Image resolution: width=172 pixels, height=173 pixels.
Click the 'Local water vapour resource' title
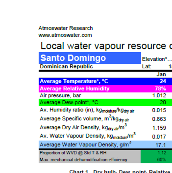103,46
